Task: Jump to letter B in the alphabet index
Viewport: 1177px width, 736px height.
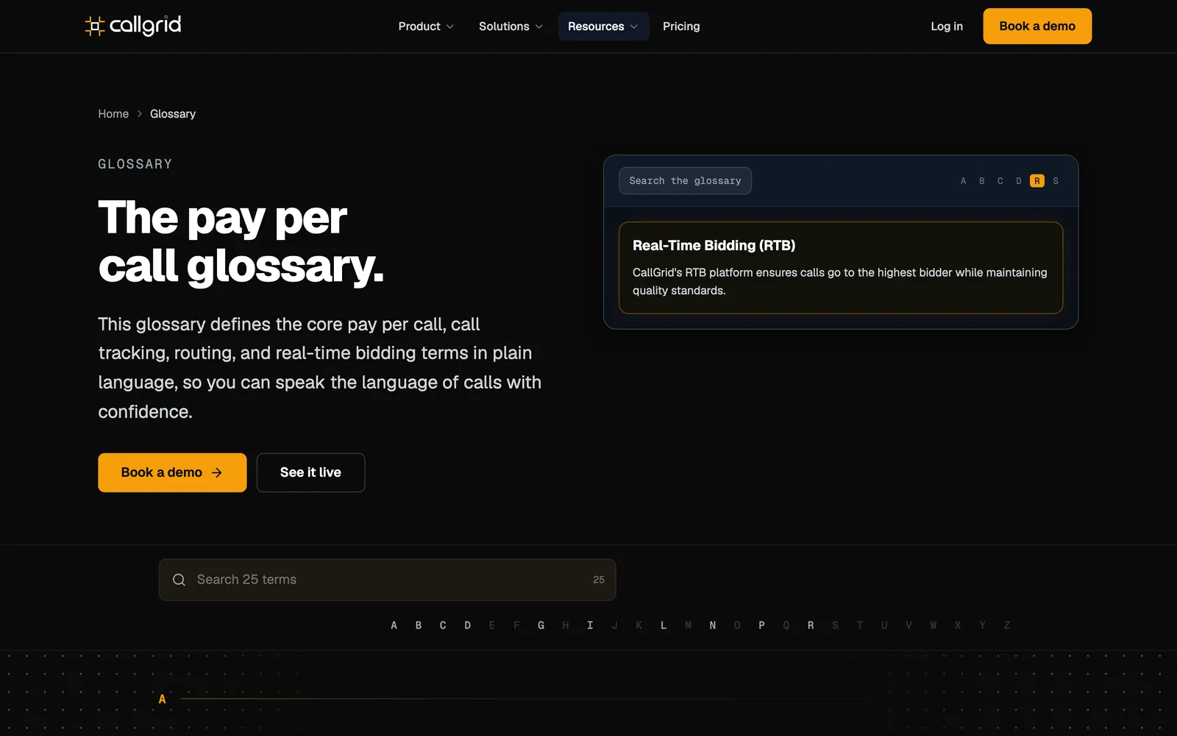Action: tap(419, 626)
